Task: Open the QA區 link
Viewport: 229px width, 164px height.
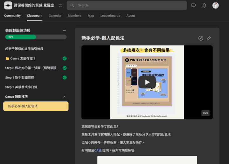Action: point(98,150)
